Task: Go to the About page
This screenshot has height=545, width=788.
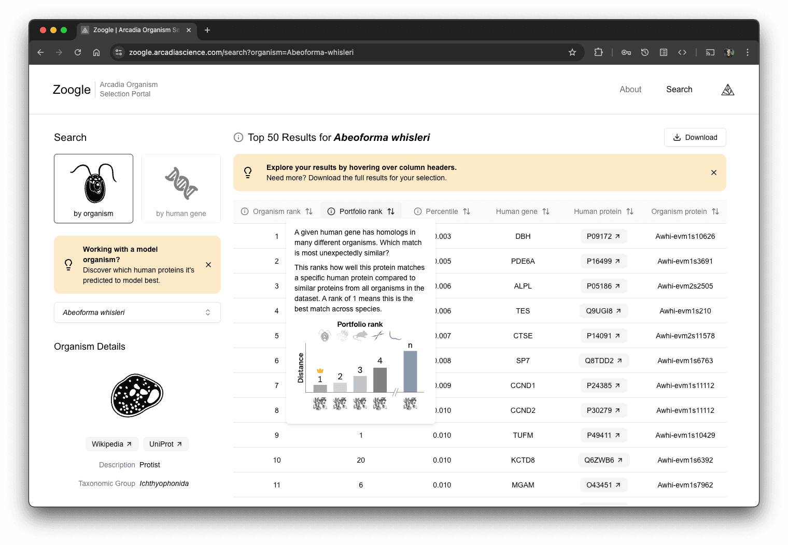Action: point(630,90)
